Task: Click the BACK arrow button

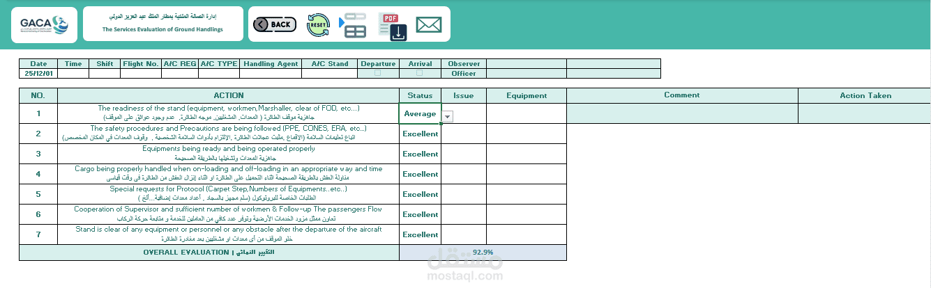Action: [x=274, y=24]
